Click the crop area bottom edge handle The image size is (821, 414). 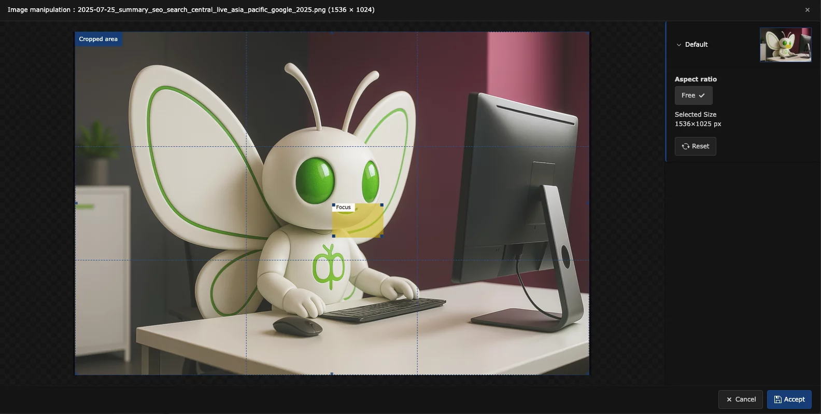[332, 374]
